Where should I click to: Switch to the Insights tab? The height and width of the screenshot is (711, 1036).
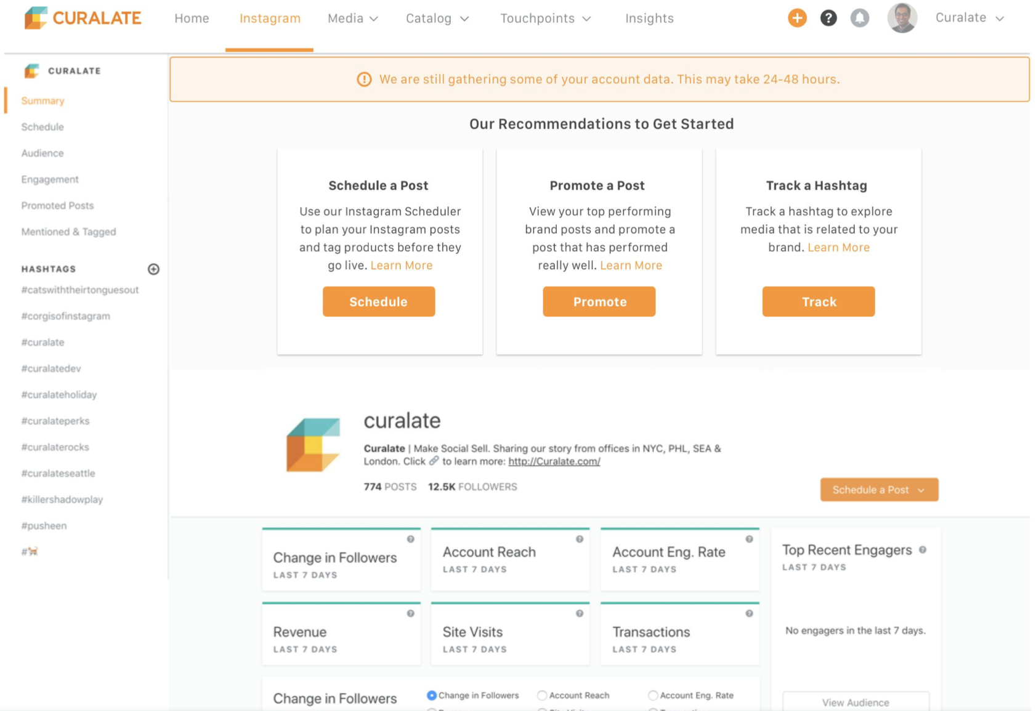click(x=649, y=18)
